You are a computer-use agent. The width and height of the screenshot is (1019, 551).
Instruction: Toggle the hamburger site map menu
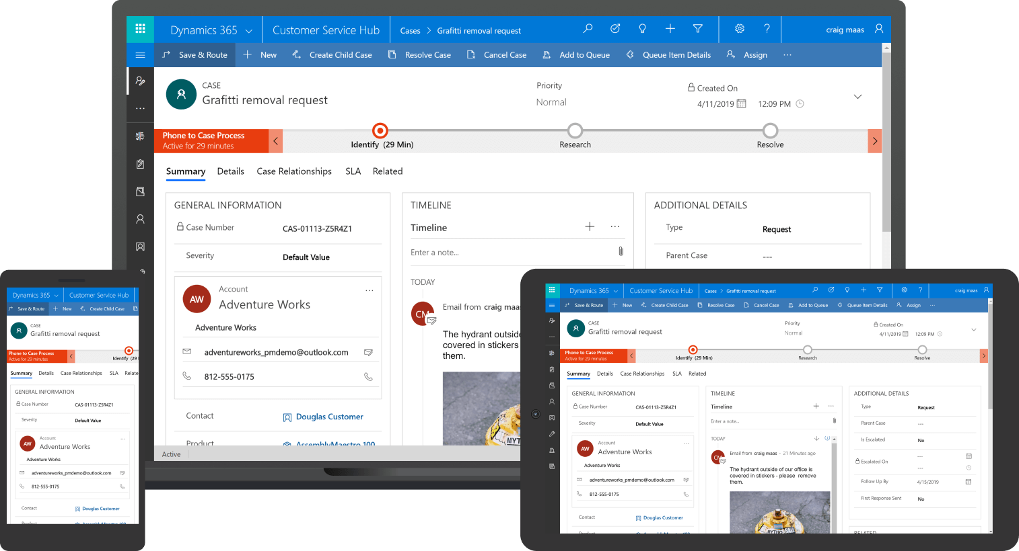click(140, 55)
